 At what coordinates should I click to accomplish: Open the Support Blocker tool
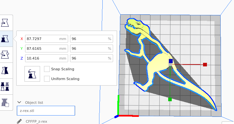[5, 103]
